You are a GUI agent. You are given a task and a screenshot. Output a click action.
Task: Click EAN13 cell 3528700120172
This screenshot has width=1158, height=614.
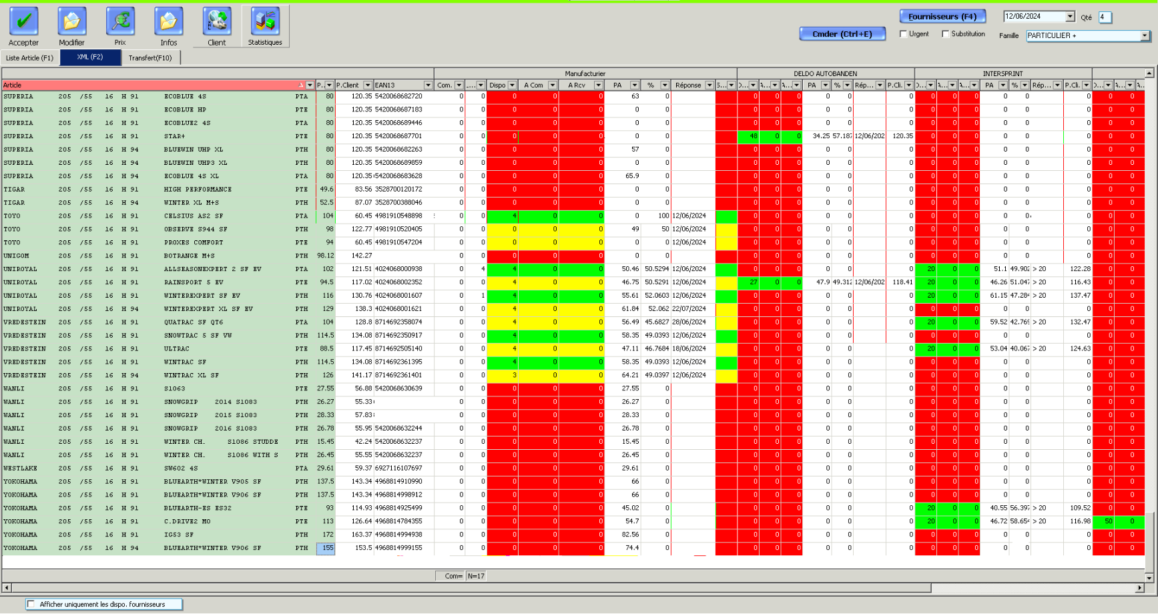(403, 190)
